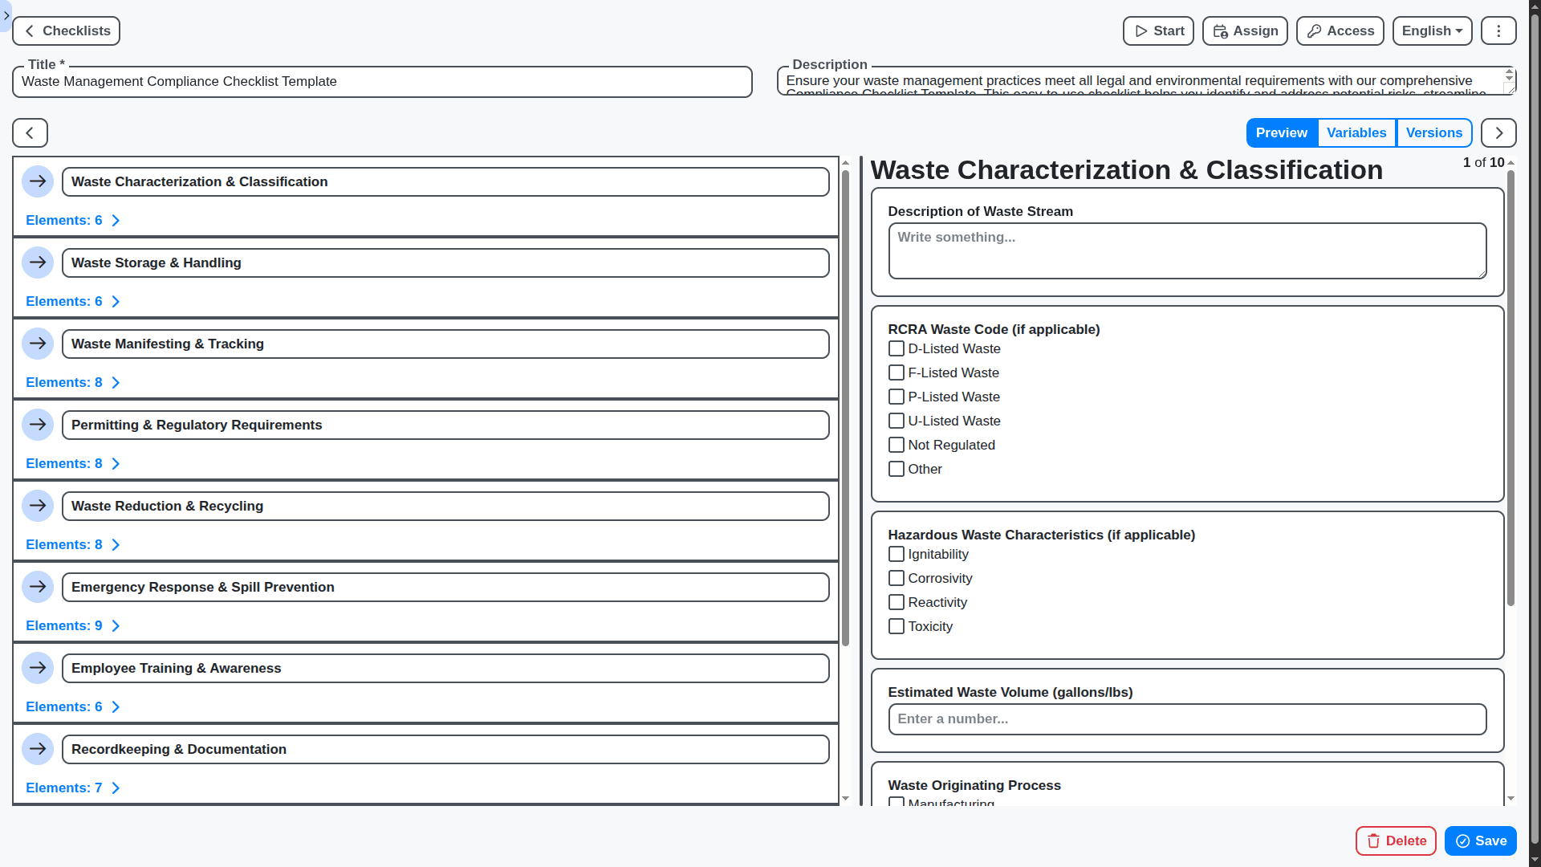
Task: Switch to the Variables tab
Action: click(x=1356, y=132)
